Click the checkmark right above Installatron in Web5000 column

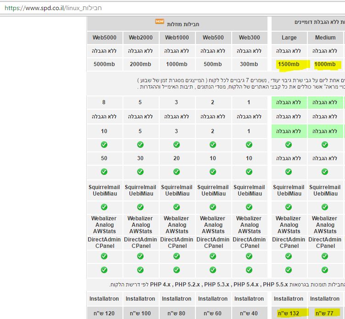[x=104, y=270]
